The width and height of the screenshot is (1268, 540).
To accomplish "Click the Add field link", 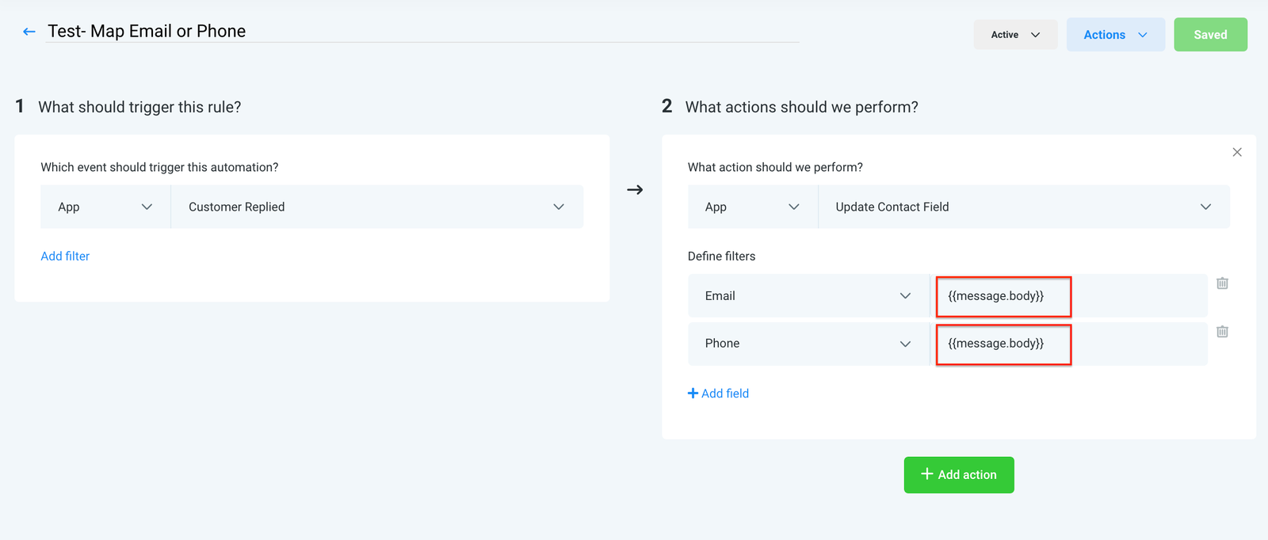I will tap(724, 394).
